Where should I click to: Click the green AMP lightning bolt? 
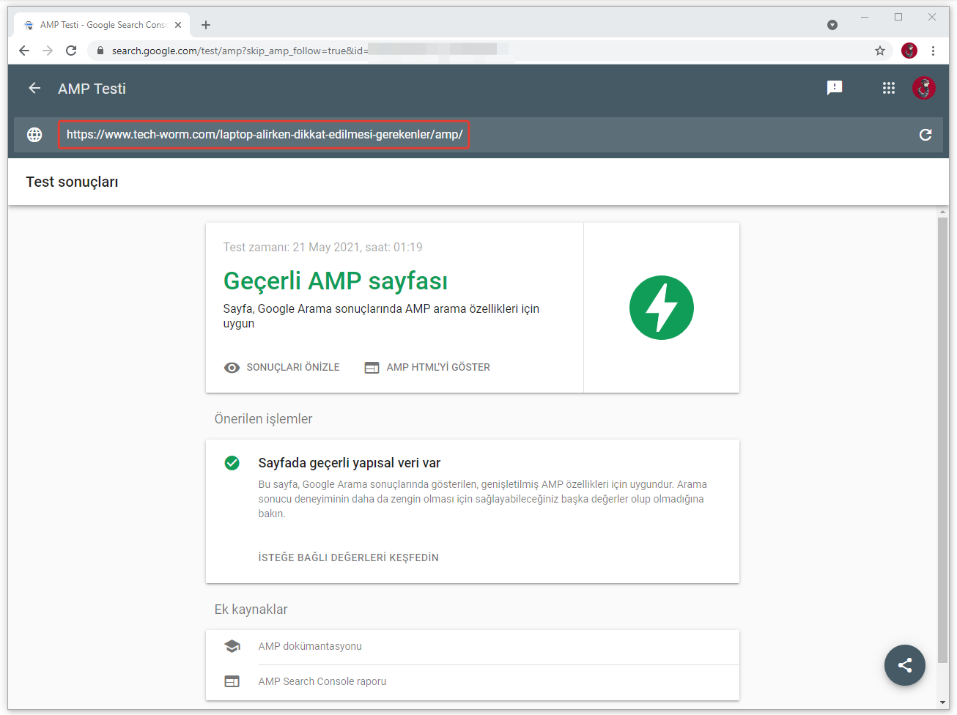tap(661, 308)
